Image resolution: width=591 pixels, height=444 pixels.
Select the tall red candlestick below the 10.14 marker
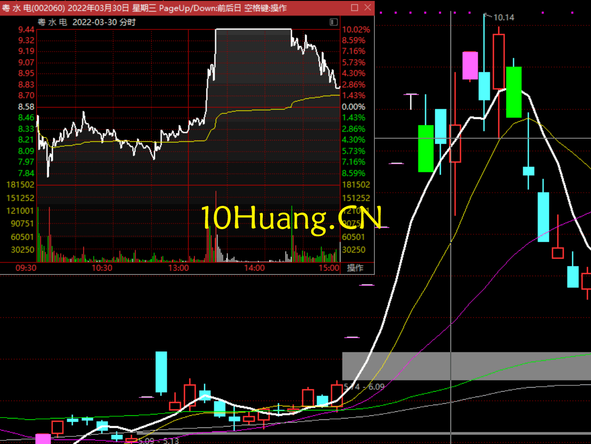coord(499,61)
